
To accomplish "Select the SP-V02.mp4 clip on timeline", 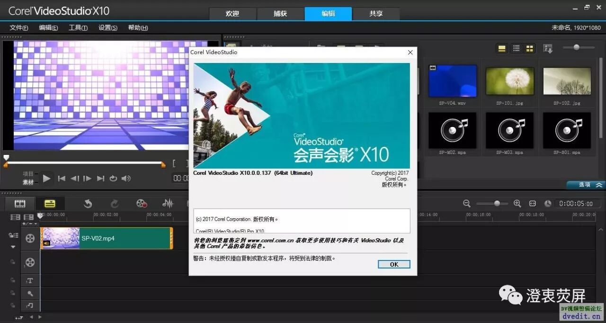I will click(x=107, y=238).
